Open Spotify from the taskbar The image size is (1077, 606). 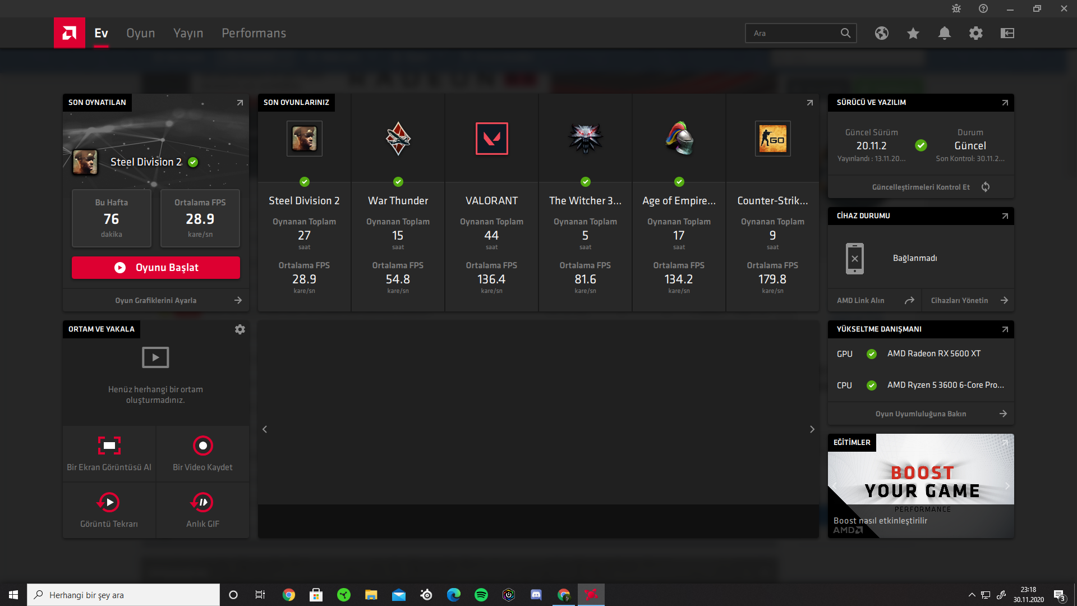(481, 595)
